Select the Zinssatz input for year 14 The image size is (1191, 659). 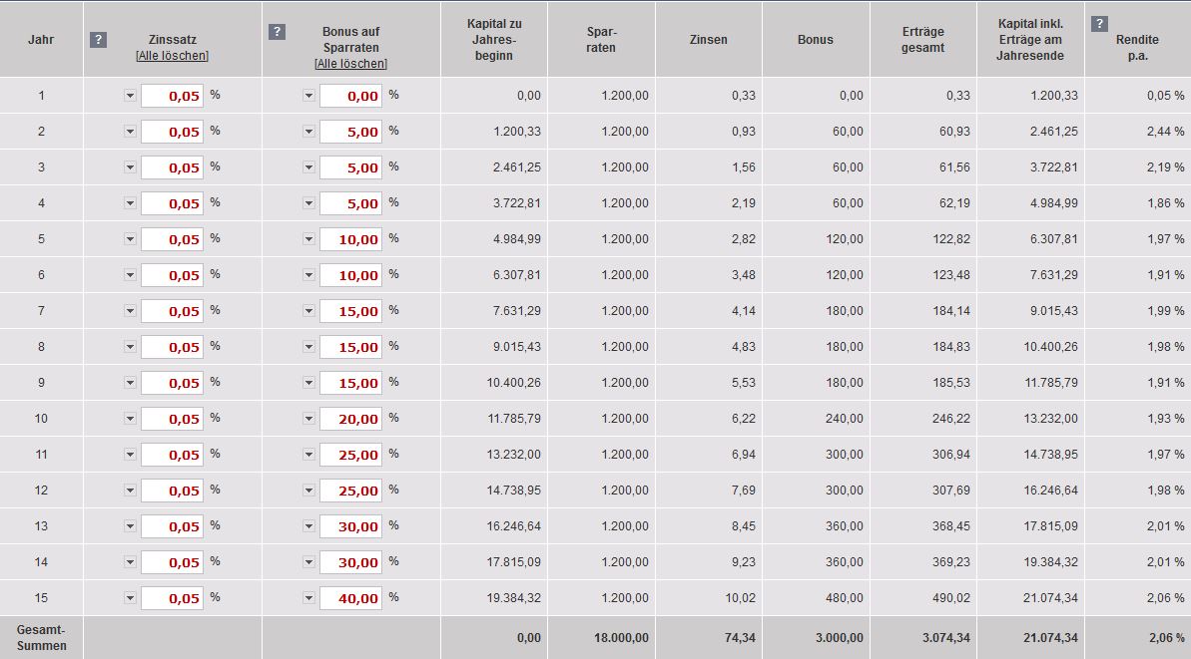point(173,562)
